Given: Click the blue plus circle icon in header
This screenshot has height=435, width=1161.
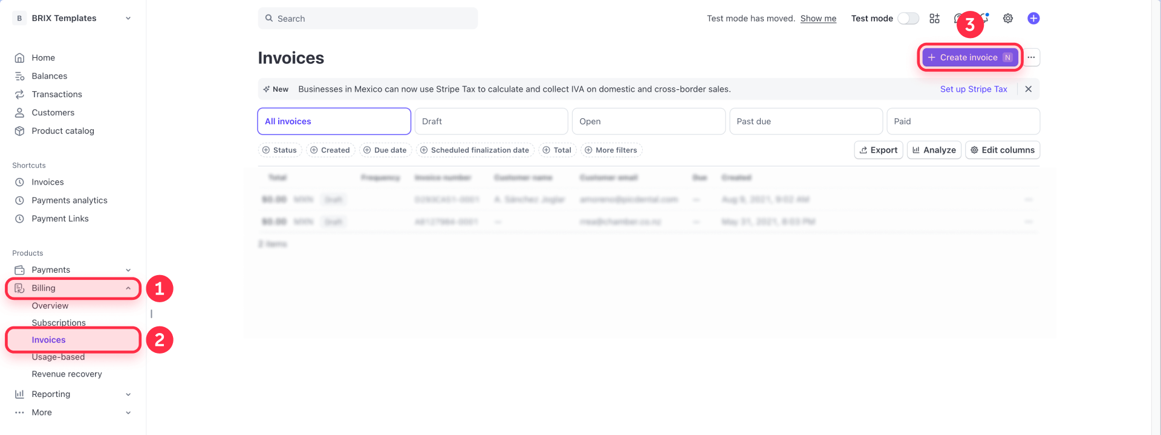Looking at the screenshot, I should [1033, 19].
